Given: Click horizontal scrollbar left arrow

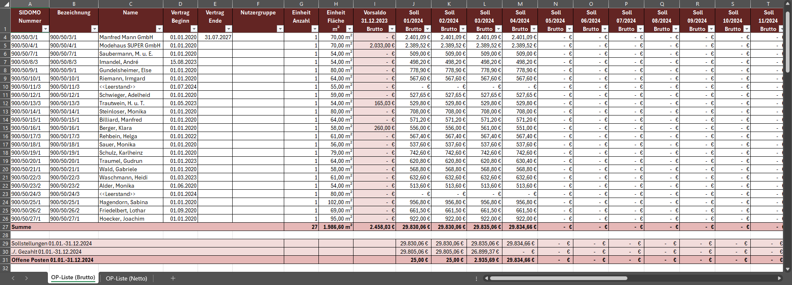Looking at the screenshot, I should pos(486,278).
